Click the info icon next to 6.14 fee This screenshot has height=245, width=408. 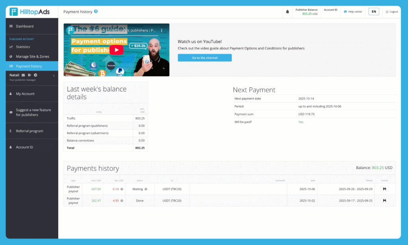pyautogui.click(x=121, y=189)
